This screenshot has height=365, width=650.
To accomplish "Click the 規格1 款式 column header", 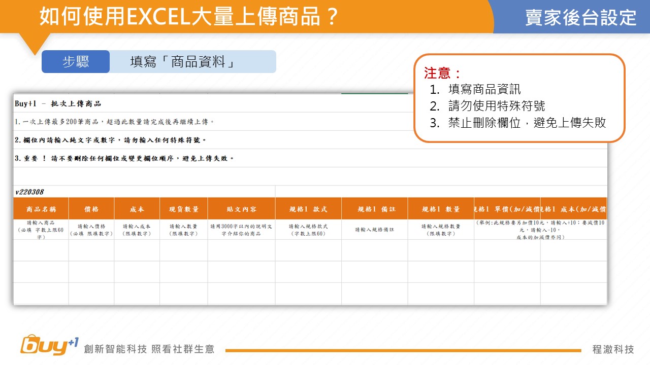I will 308,209.
